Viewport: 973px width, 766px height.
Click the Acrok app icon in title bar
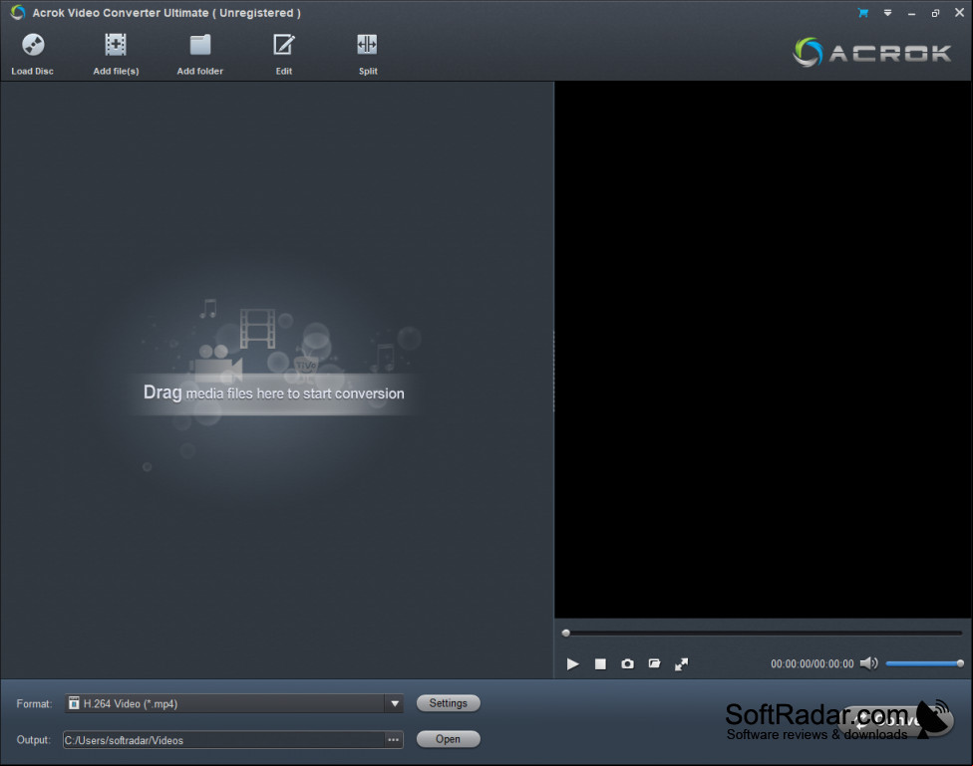[x=18, y=12]
